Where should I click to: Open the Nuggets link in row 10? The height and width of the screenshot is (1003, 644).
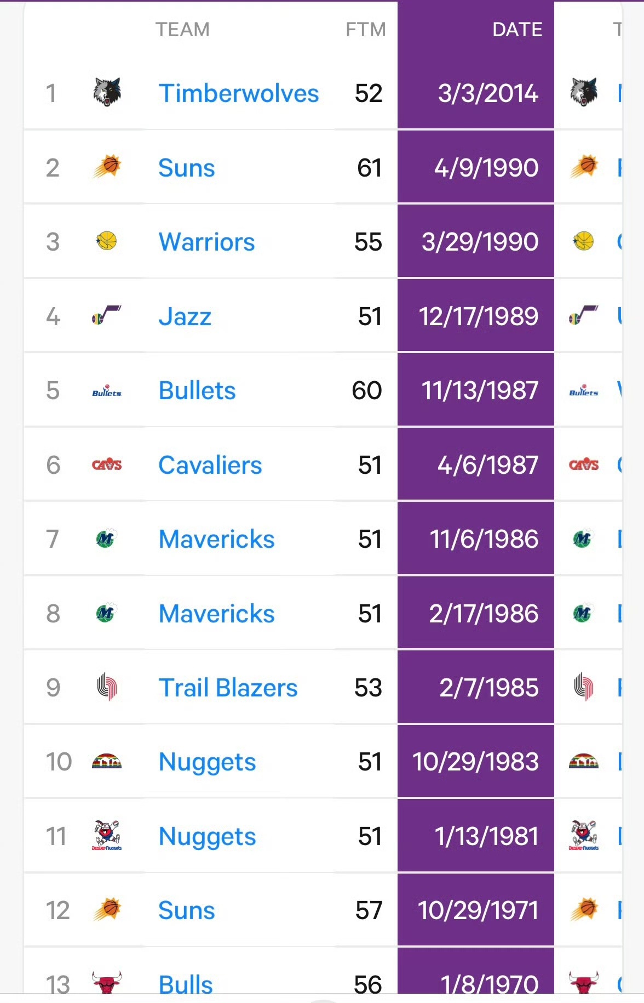[207, 762]
